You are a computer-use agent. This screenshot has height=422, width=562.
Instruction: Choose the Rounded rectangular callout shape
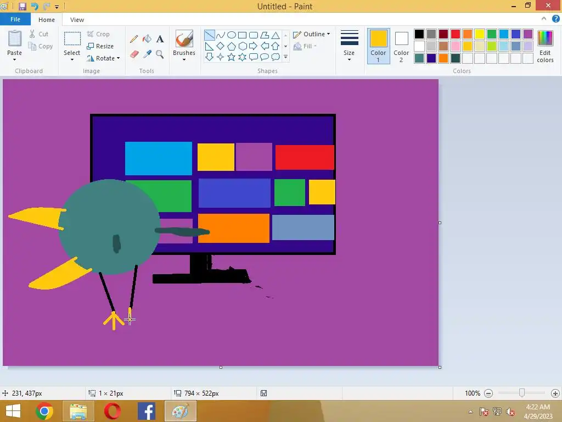click(x=254, y=57)
